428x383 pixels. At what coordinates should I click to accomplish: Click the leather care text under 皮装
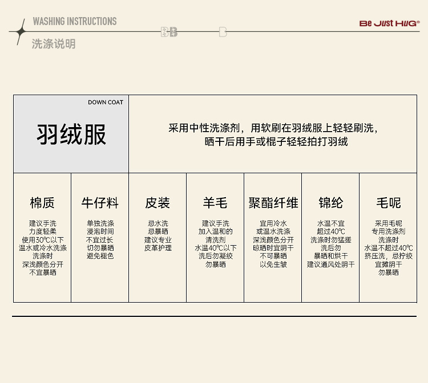point(158,236)
